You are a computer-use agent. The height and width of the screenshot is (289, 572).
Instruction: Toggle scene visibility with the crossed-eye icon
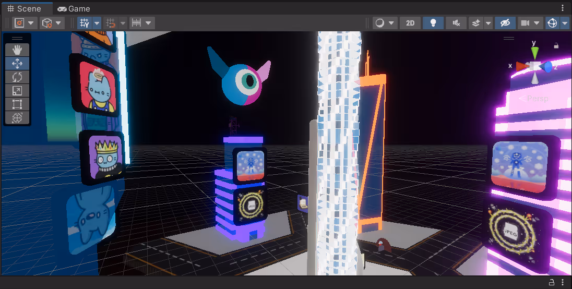tap(504, 23)
